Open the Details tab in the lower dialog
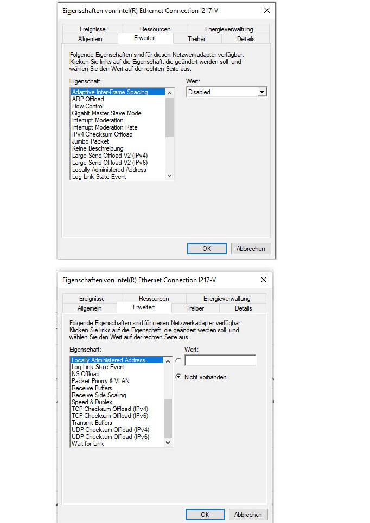Viewport: 370px width, 523px height. pos(243,308)
